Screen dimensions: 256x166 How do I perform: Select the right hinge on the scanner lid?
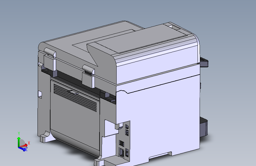(88, 76)
